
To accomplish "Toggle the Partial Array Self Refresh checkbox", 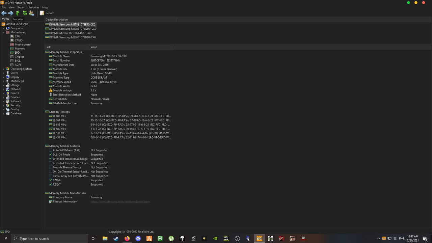I will [x=51, y=176].
